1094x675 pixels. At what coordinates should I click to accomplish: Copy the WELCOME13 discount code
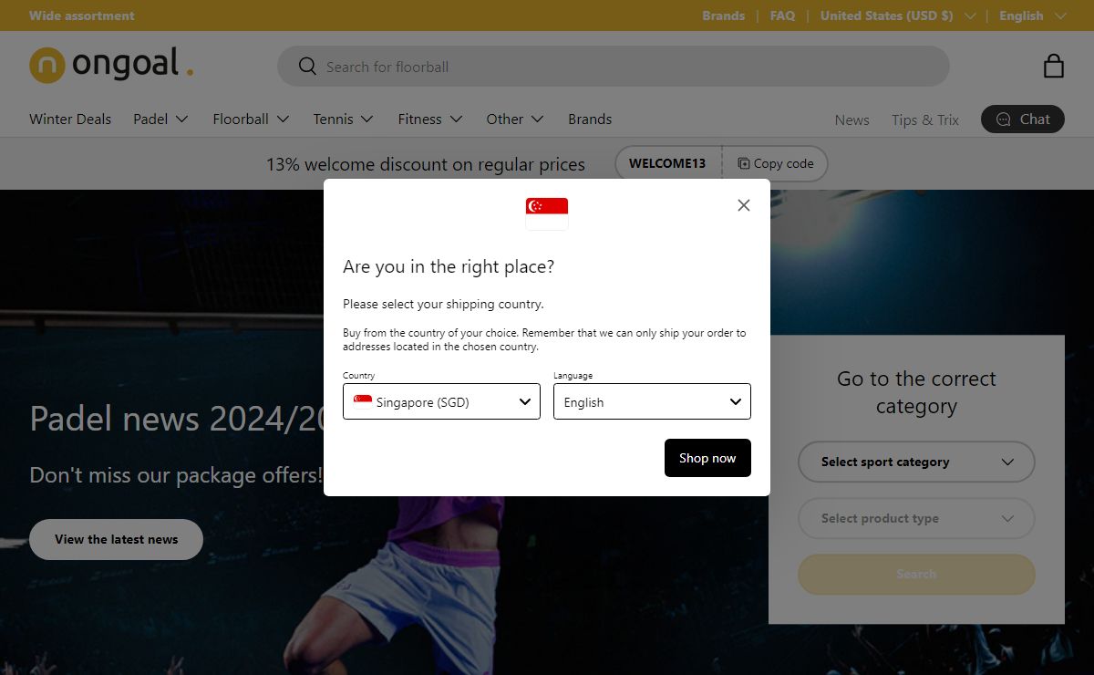click(x=776, y=164)
